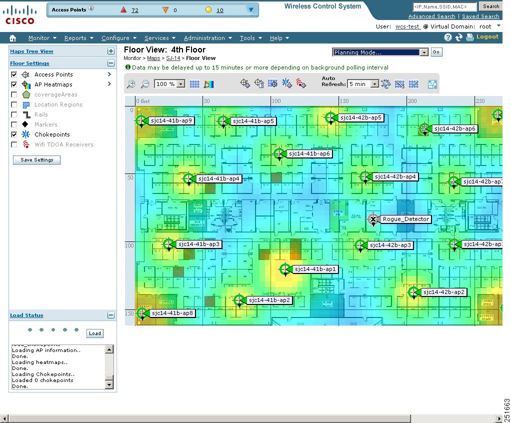Screen dimensions: 511x423
Task: Open the heatmap color legend
Action: tap(208, 83)
